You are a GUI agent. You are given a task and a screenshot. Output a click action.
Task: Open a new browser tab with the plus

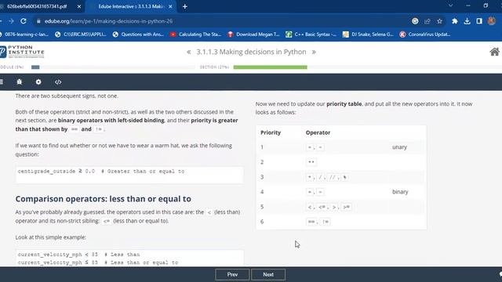185,6
